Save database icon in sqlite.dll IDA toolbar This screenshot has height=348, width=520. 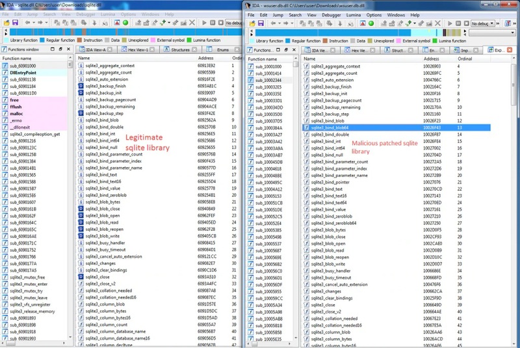(15, 23)
